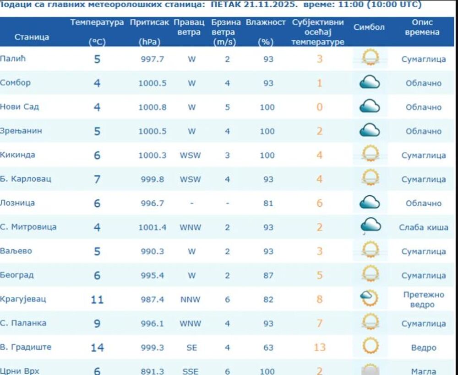458x375 pixels.
Task: Click the Станица column header
Action: [32, 37]
